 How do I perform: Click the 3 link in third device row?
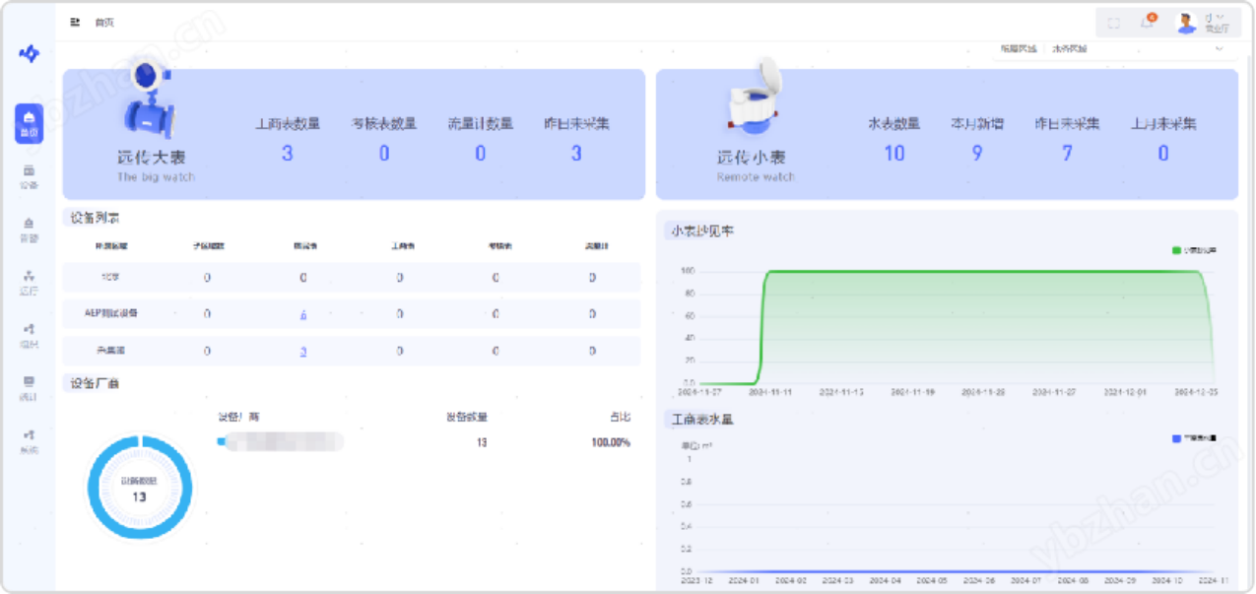tap(303, 351)
